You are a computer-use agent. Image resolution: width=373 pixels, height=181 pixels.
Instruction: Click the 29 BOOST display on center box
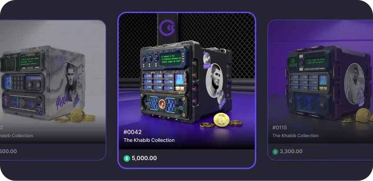[x=180, y=80]
